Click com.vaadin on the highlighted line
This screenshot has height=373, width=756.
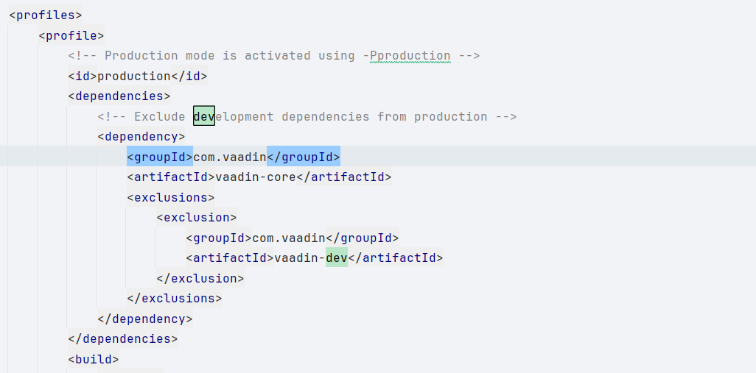(229, 157)
